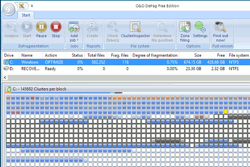Viewport: 250px width, 167px height.
Task: Click the drive list scroll-left arrow
Action: (x=5, y=77)
